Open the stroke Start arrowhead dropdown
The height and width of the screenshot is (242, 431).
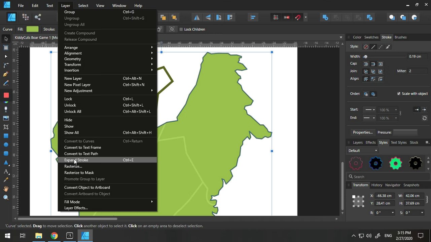(x=369, y=110)
